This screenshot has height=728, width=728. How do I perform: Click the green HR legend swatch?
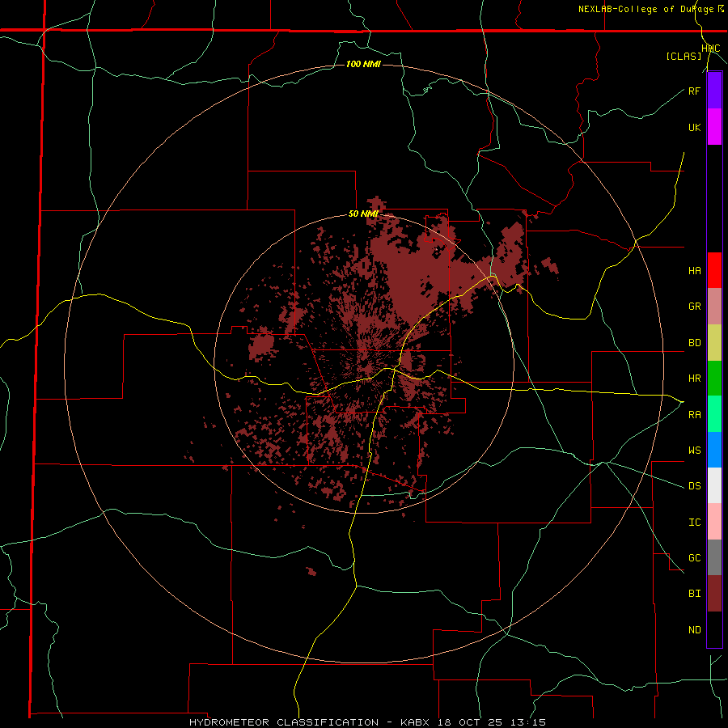click(714, 379)
